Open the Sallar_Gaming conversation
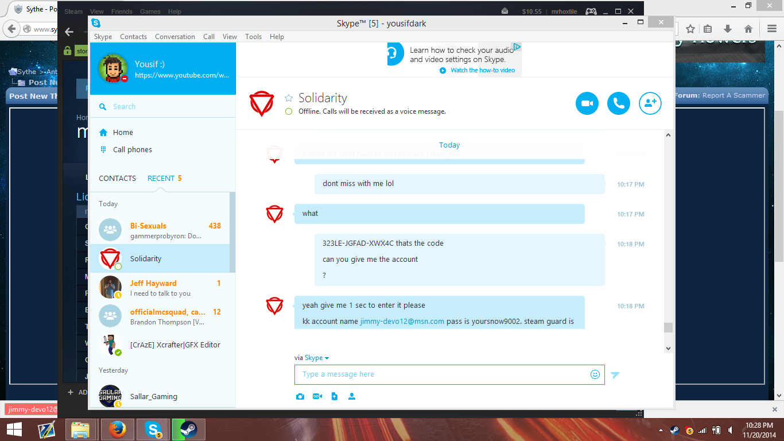 [160, 397]
